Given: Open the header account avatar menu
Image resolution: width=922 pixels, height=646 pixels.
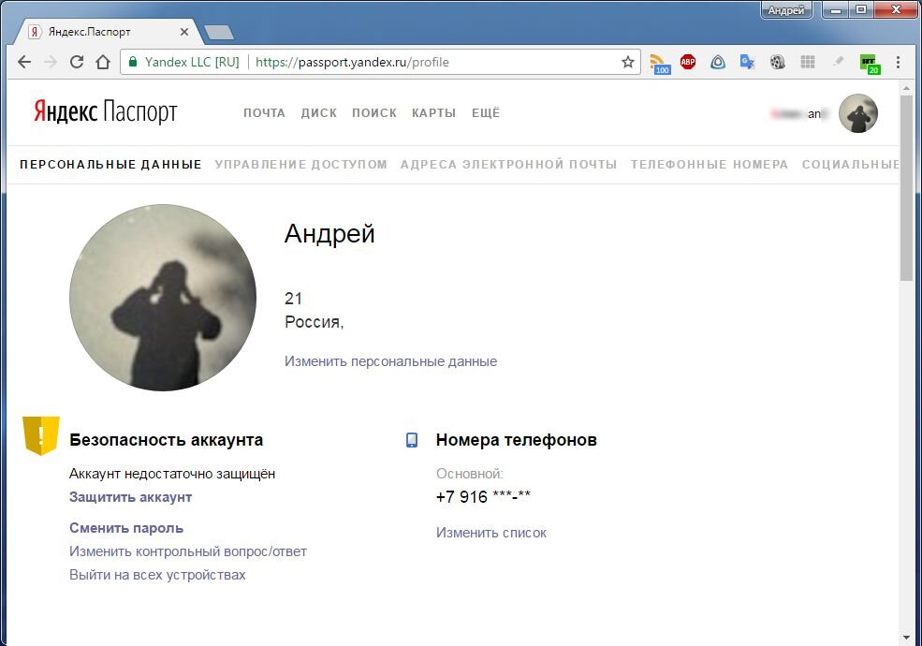Looking at the screenshot, I should [x=858, y=113].
